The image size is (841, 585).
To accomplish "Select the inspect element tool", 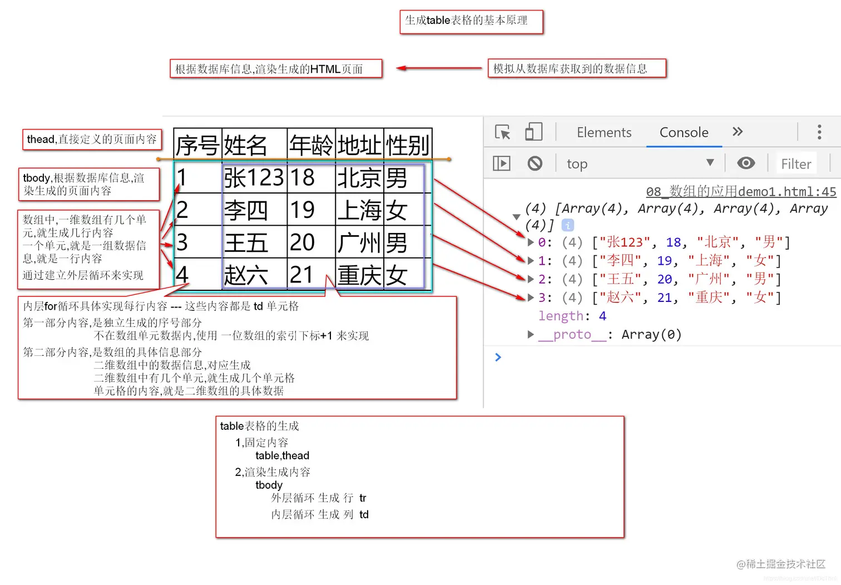I will coord(502,132).
